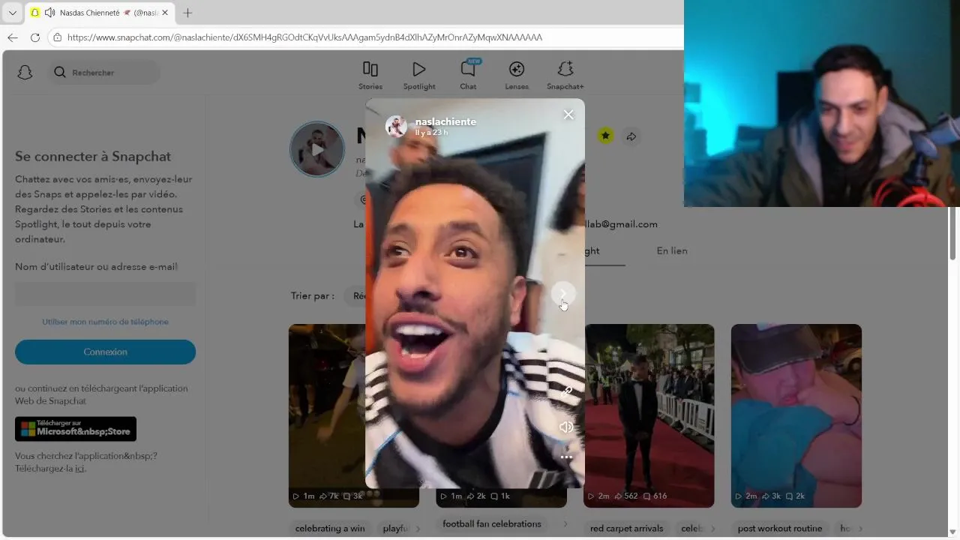This screenshot has height=540, width=960.
Task: Open the tab search dropdown arrow
Action: pos(12,13)
